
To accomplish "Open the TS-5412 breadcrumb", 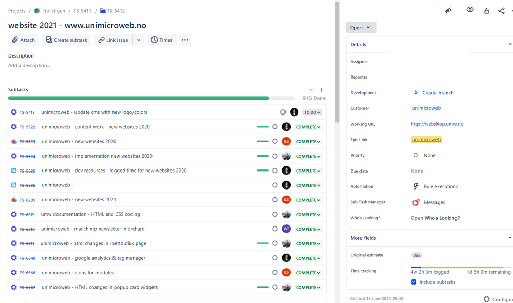I will point(116,11).
